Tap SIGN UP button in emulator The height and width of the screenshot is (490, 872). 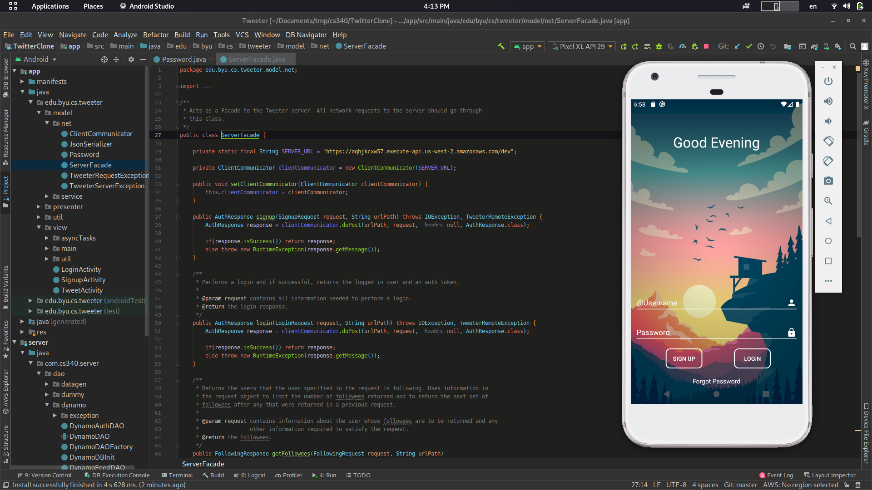click(x=684, y=358)
